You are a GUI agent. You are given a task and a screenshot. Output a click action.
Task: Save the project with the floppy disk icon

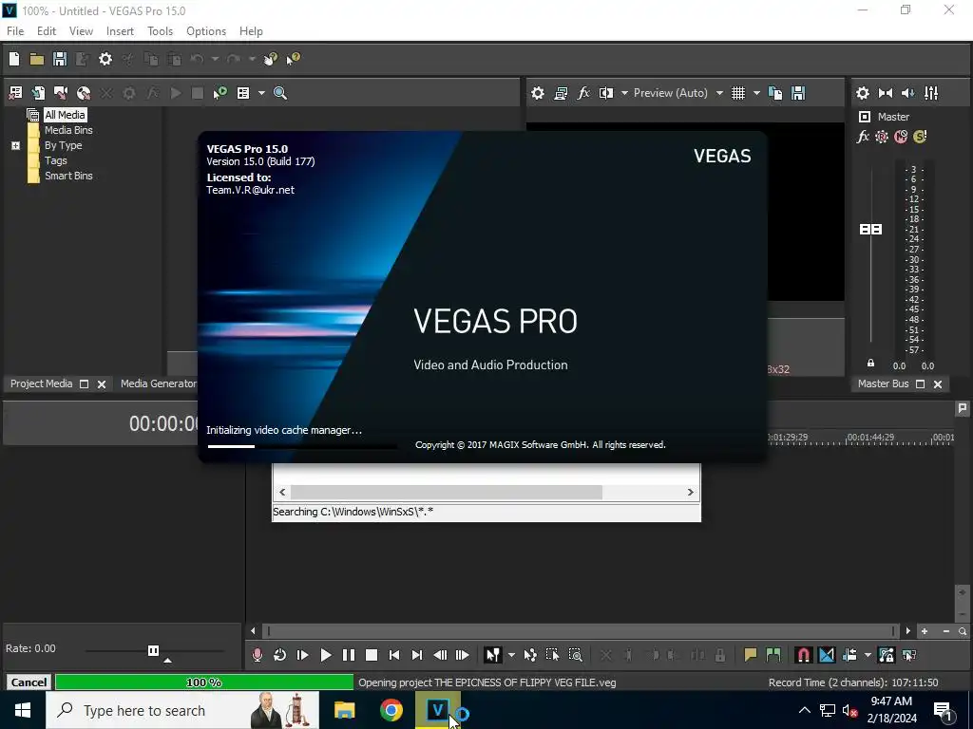tap(60, 59)
